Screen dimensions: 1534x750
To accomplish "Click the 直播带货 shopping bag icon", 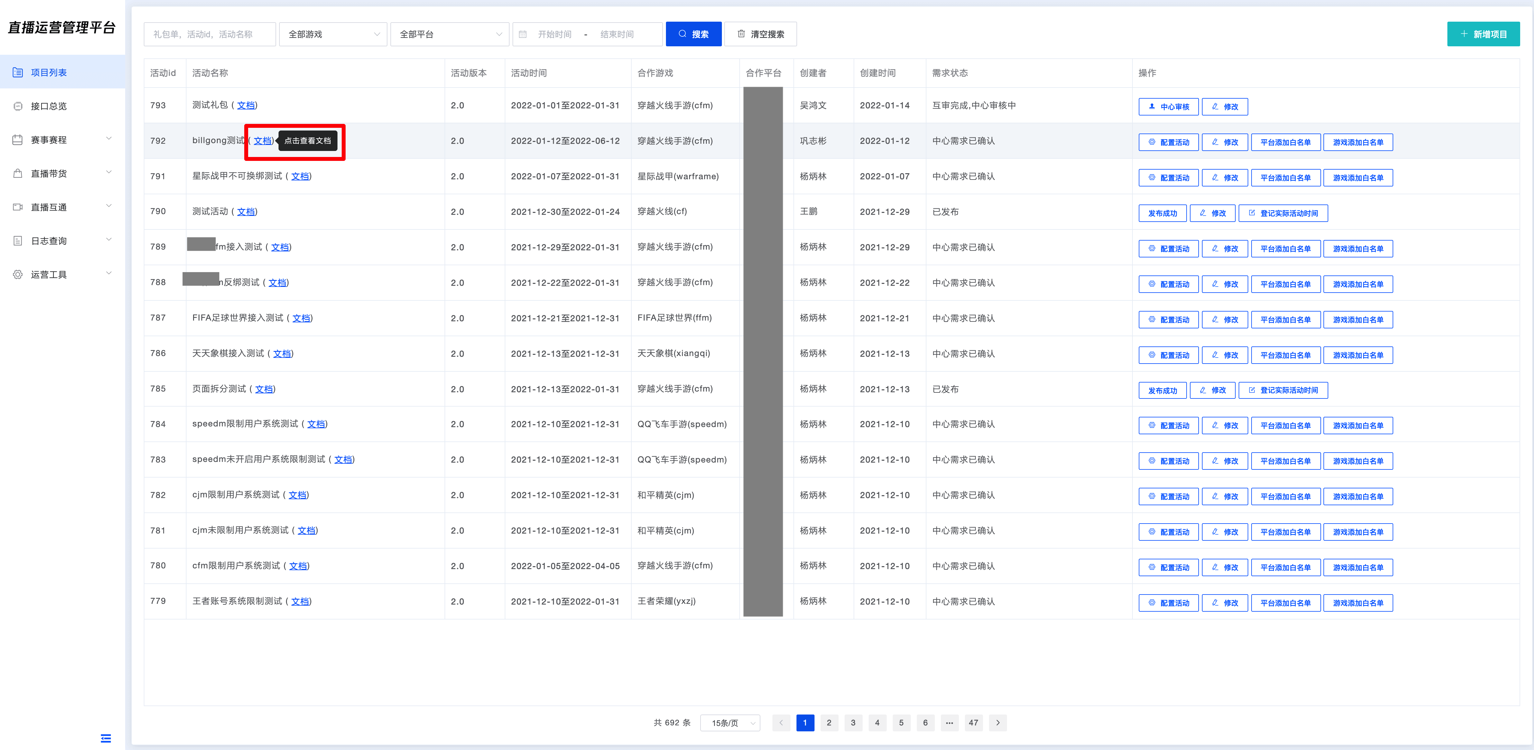I will tap(18, 173).
